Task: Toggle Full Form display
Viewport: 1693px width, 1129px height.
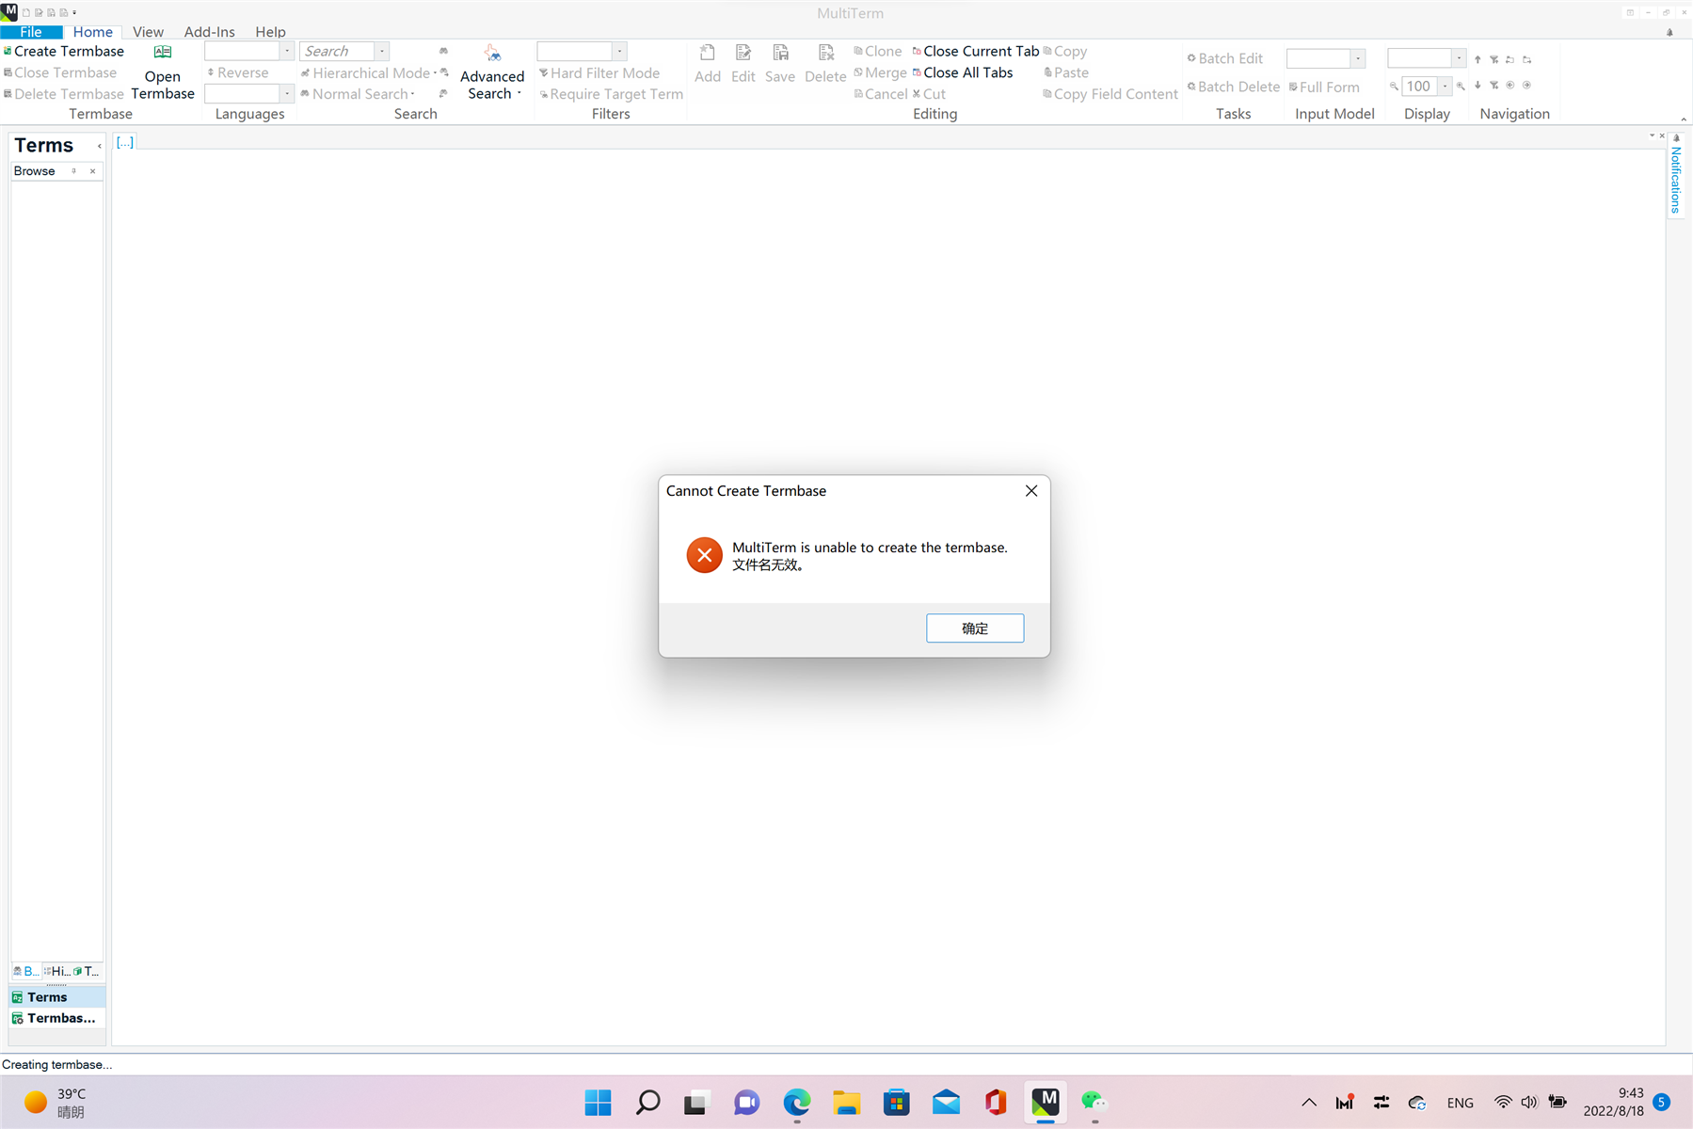Action: [1324, 87]
